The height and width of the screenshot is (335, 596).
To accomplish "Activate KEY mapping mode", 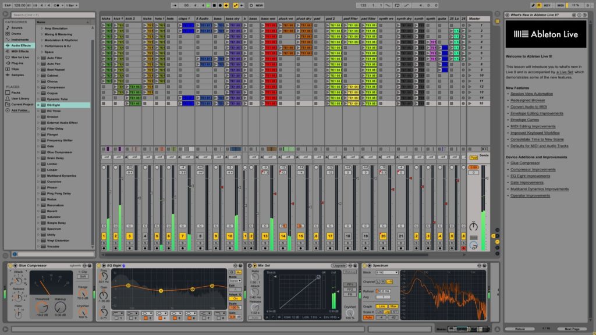I will (x=547, y=5).
